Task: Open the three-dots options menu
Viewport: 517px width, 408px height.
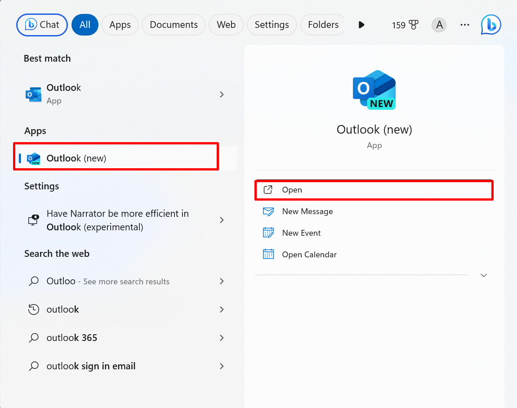Action: (464, 25)
